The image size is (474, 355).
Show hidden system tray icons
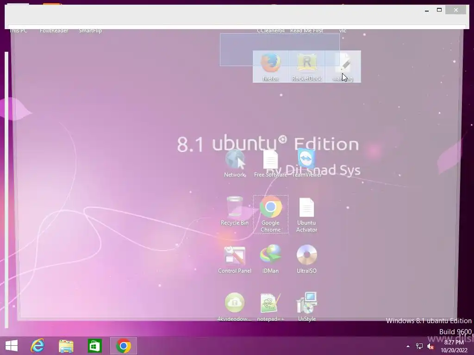point(408,346)
